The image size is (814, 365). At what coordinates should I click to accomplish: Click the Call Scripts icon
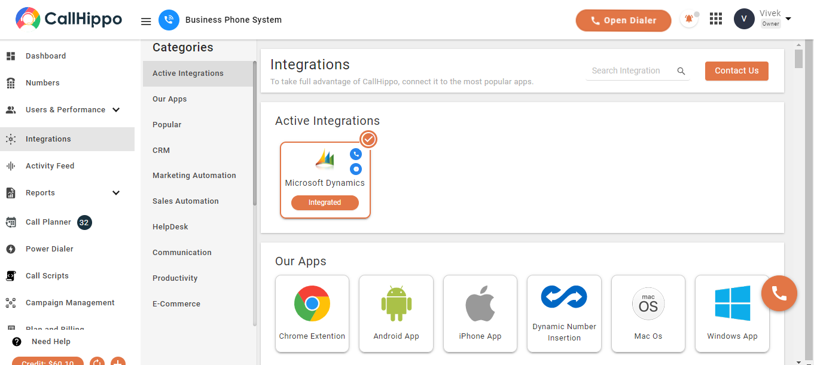(11, 276)
